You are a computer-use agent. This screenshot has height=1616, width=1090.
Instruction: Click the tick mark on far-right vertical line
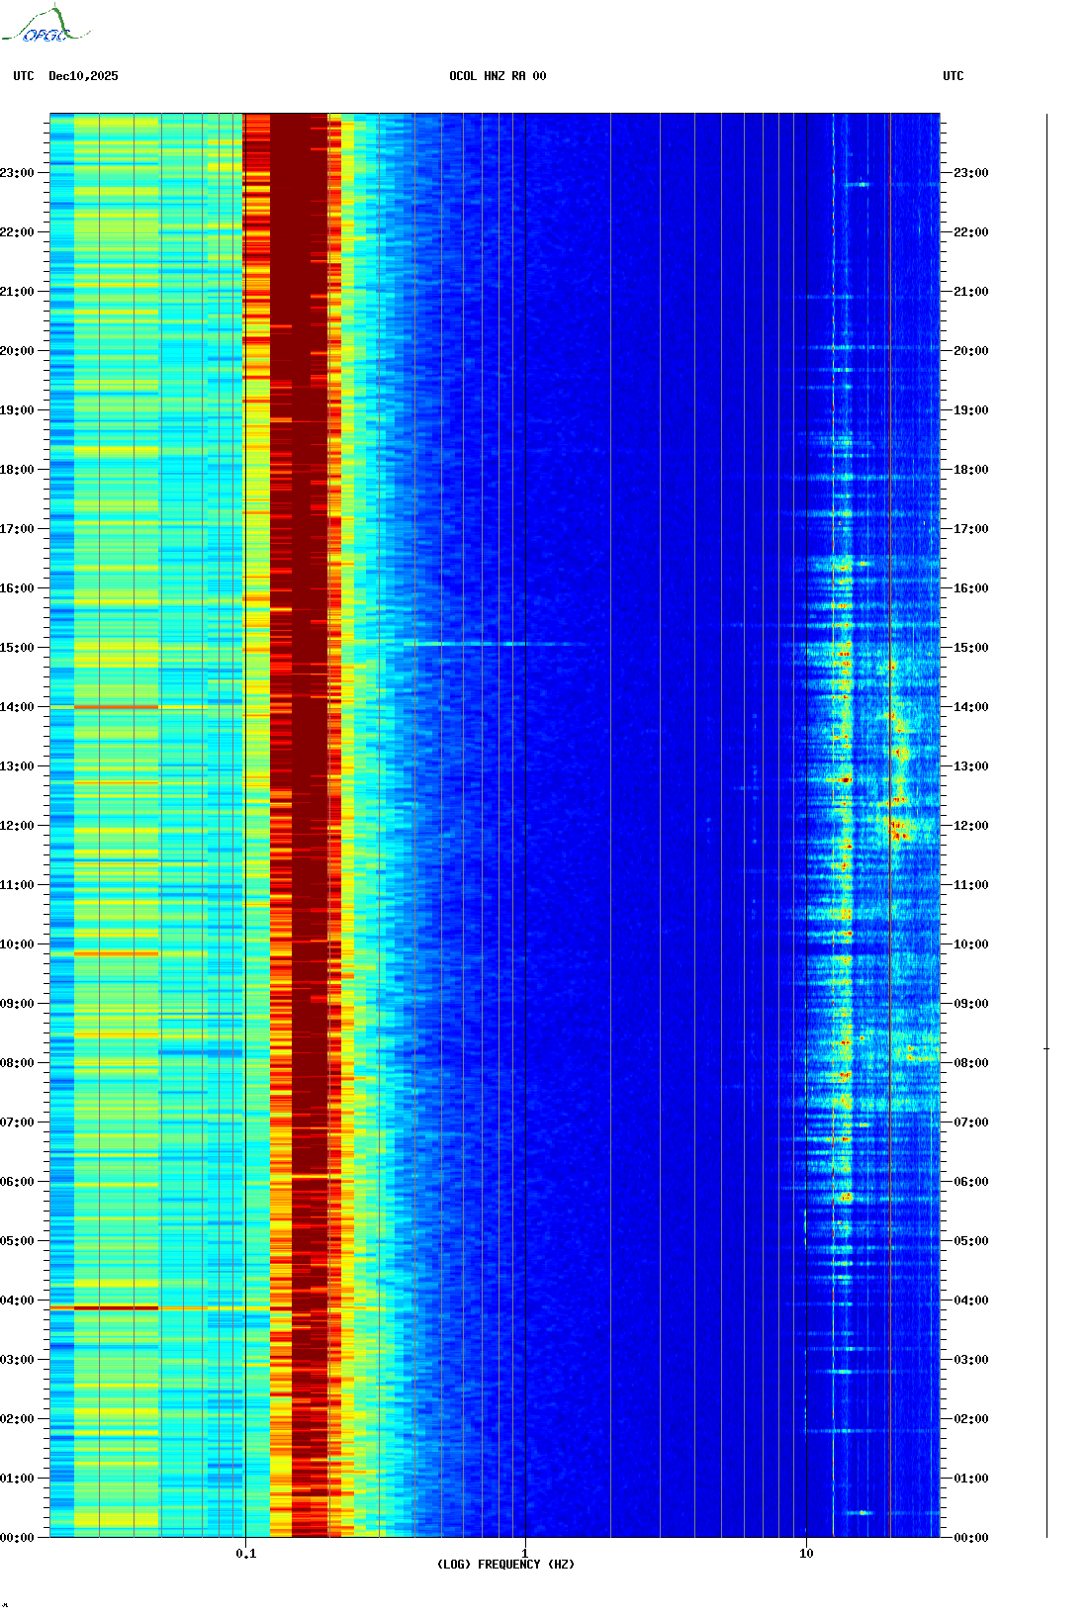tap(1046, 1048)
